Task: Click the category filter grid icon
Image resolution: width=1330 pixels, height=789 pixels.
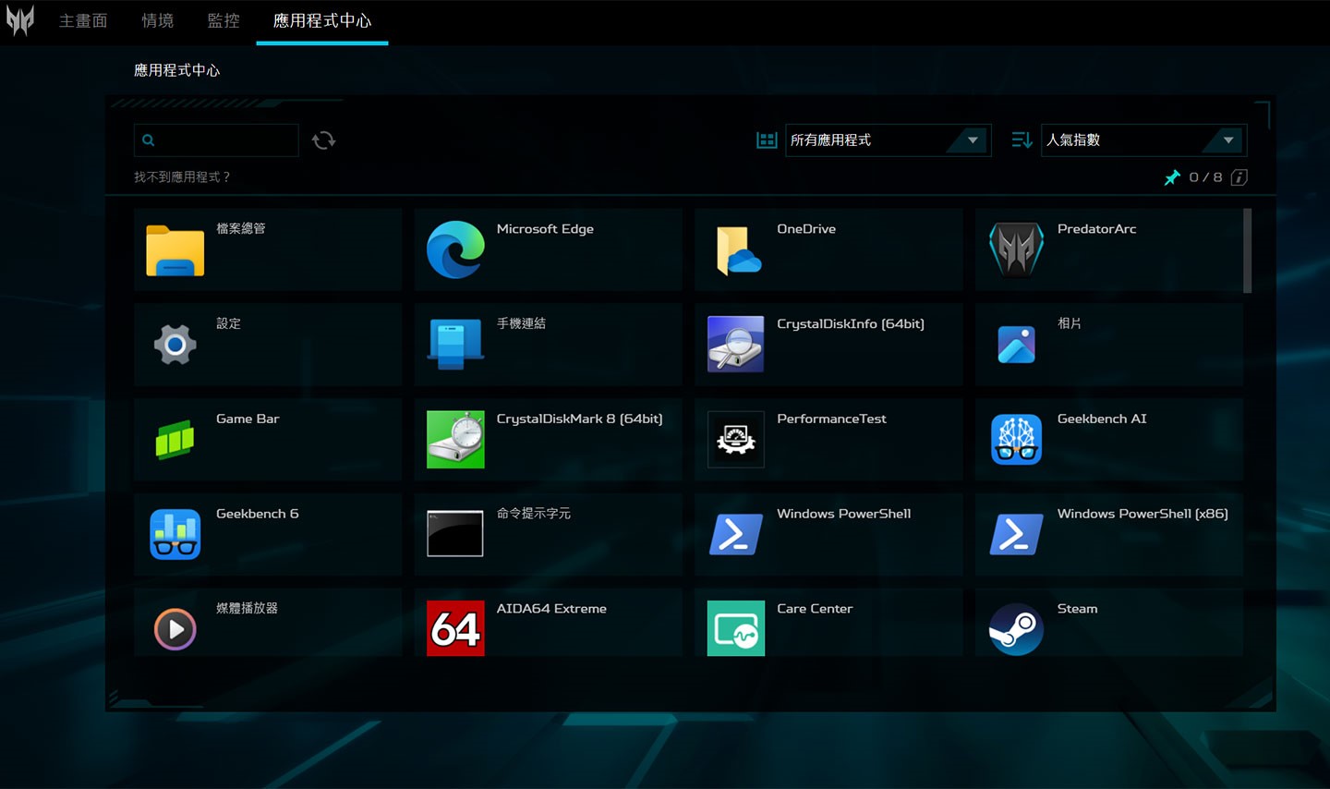Action: pos(767,140)
